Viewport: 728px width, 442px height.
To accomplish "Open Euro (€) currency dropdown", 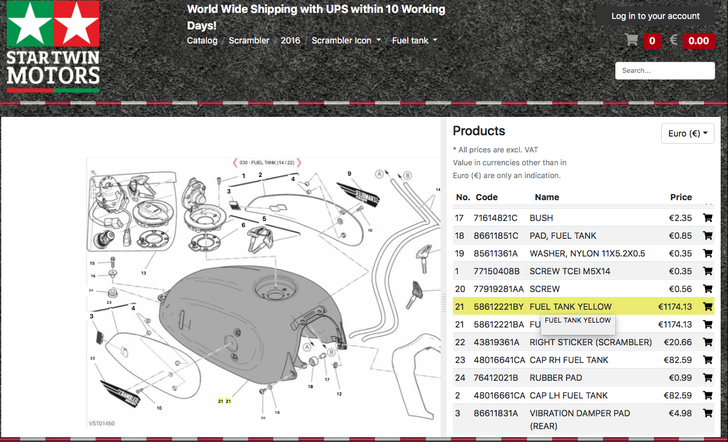I will (688, 133).
